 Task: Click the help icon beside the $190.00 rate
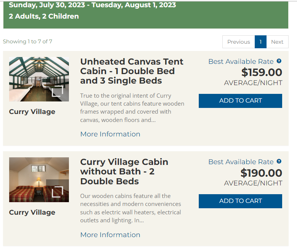279,161
